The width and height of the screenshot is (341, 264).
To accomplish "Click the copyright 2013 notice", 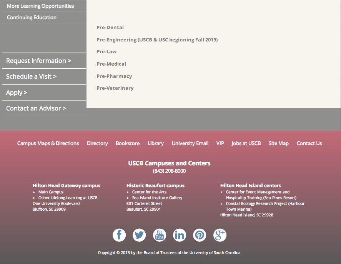I will 169,253.
